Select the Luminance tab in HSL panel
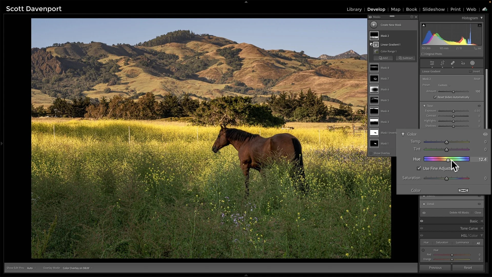 tap(462, 242)
